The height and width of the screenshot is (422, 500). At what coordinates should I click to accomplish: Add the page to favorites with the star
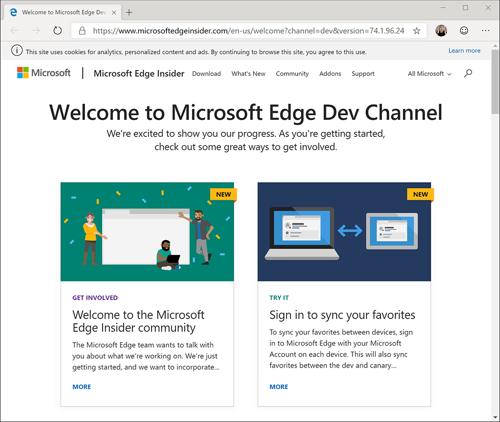pyautogui.click(x=416, y=30)
